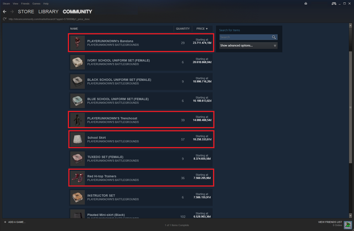The width and height of the screenshot is (354, 231).
Task: Open Big Picture mode controller icon
Action: pyautogui.click(x=334, y=3)
